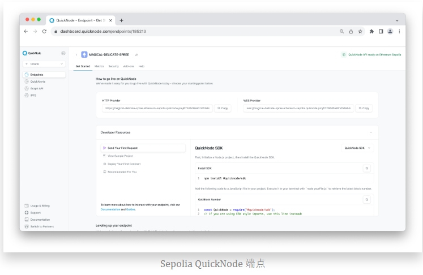Copy the Get Block Number code
423x275 pixels.
coord(366,200)
